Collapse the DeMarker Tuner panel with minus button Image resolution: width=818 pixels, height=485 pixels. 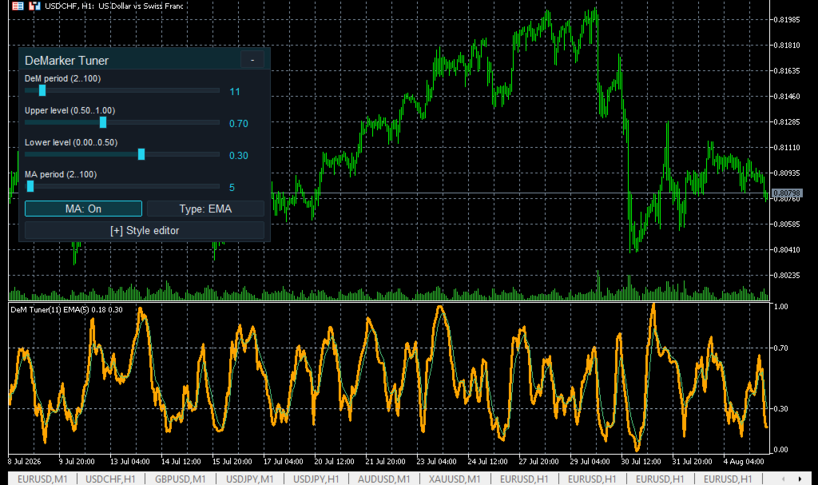252,60
